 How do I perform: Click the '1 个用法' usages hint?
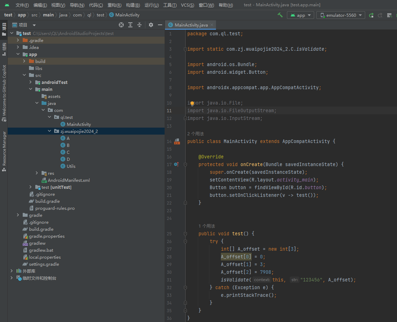click(x=207, y=226)
